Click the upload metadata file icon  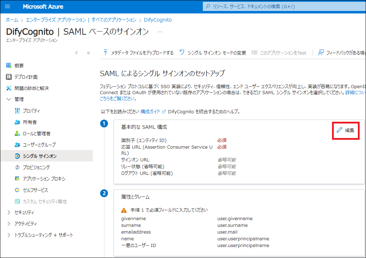pos(105,53)
